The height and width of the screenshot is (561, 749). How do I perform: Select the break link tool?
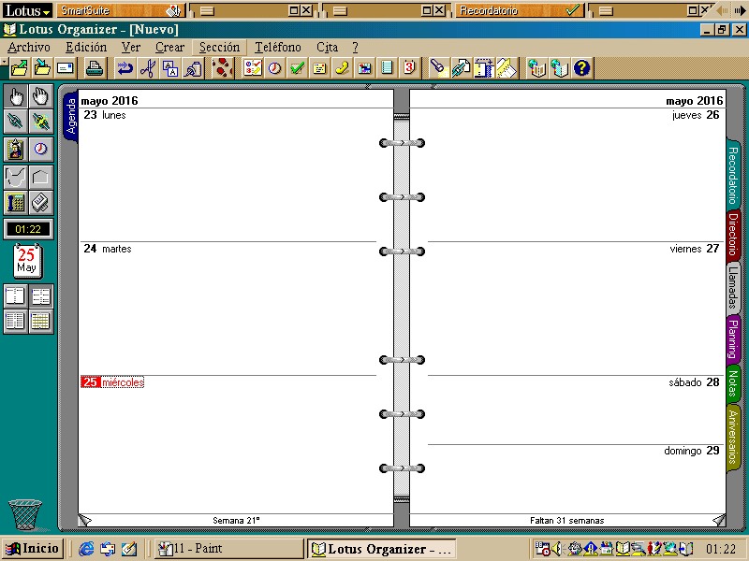40,122
